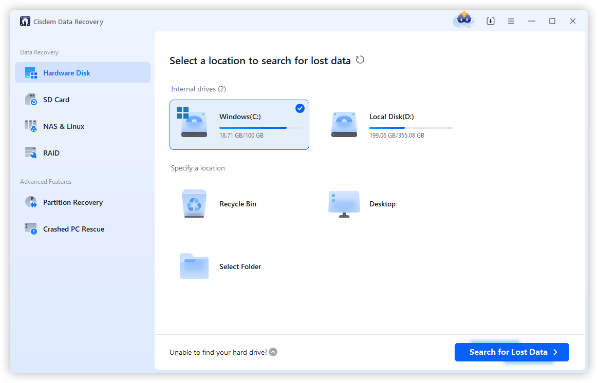The image size is (598, 383).
Task: Open the hamburger menu
Action: [511, 21]
